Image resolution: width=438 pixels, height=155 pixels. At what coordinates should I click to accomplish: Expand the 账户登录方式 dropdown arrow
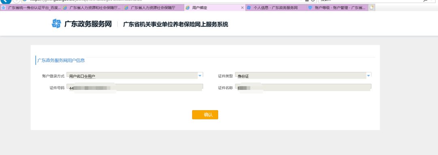pyautogui.click(x=200, y=75)
